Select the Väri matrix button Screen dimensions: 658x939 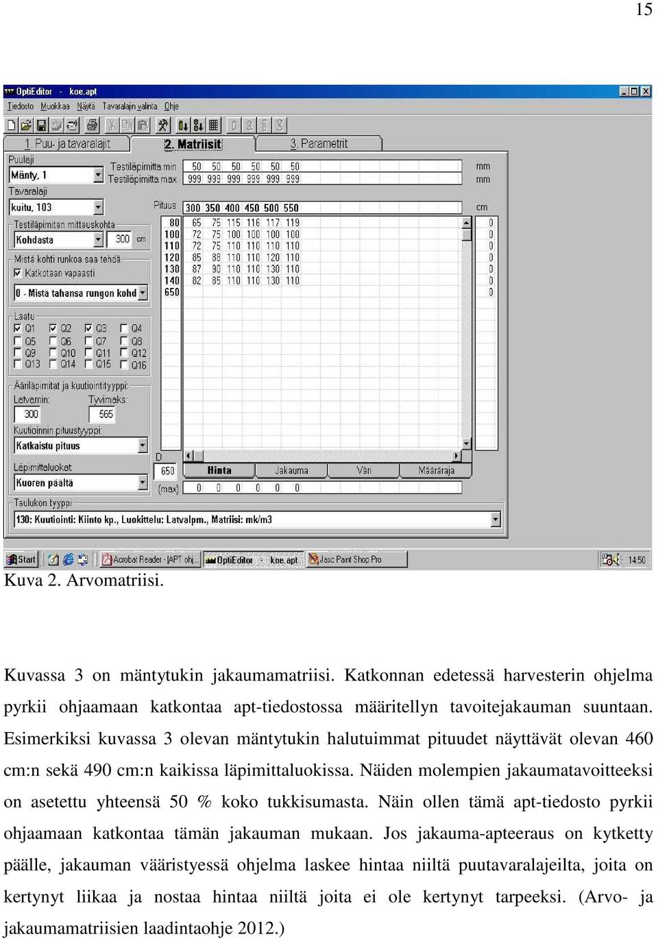[364, 471]
